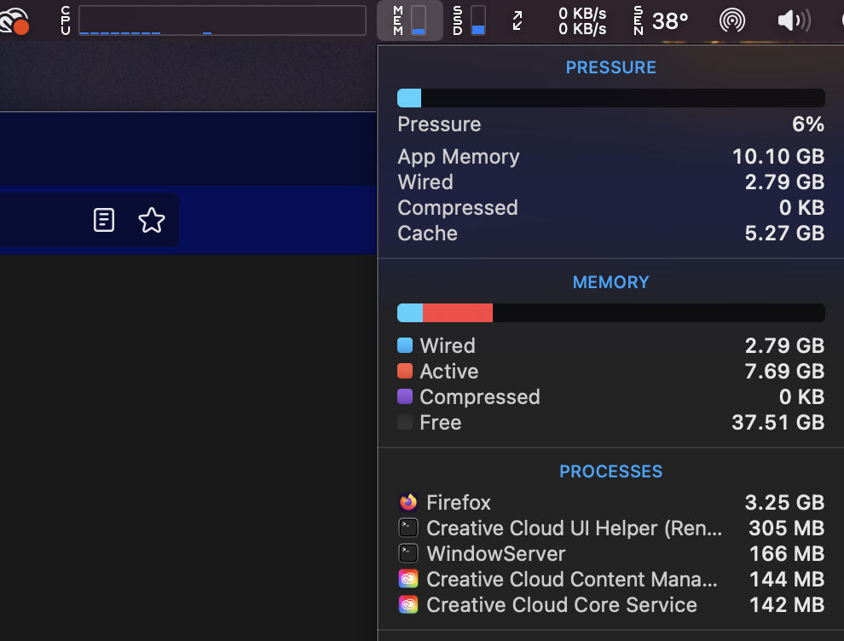Open the Creative Cloud menu bar icon

(x=14, y=20)
